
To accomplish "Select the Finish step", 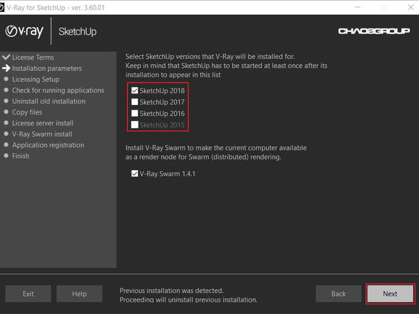I will [x=21, y=156].
